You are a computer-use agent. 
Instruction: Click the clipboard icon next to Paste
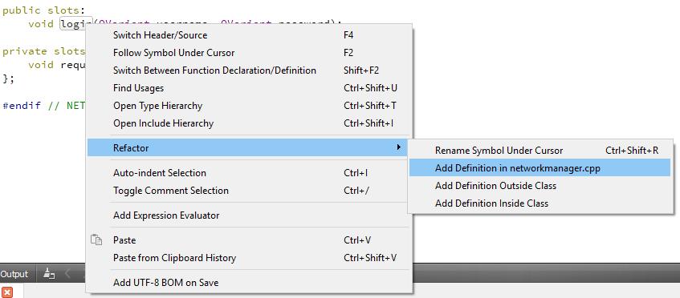[96, 240]
